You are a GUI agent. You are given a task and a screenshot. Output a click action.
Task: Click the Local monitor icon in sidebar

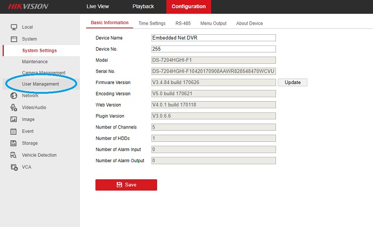pos(14,27)
